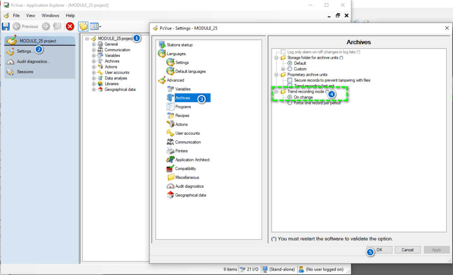Viewport: 453px width, 275px height.
Task: Expand the Custom storage option
Action: [283, 69]
